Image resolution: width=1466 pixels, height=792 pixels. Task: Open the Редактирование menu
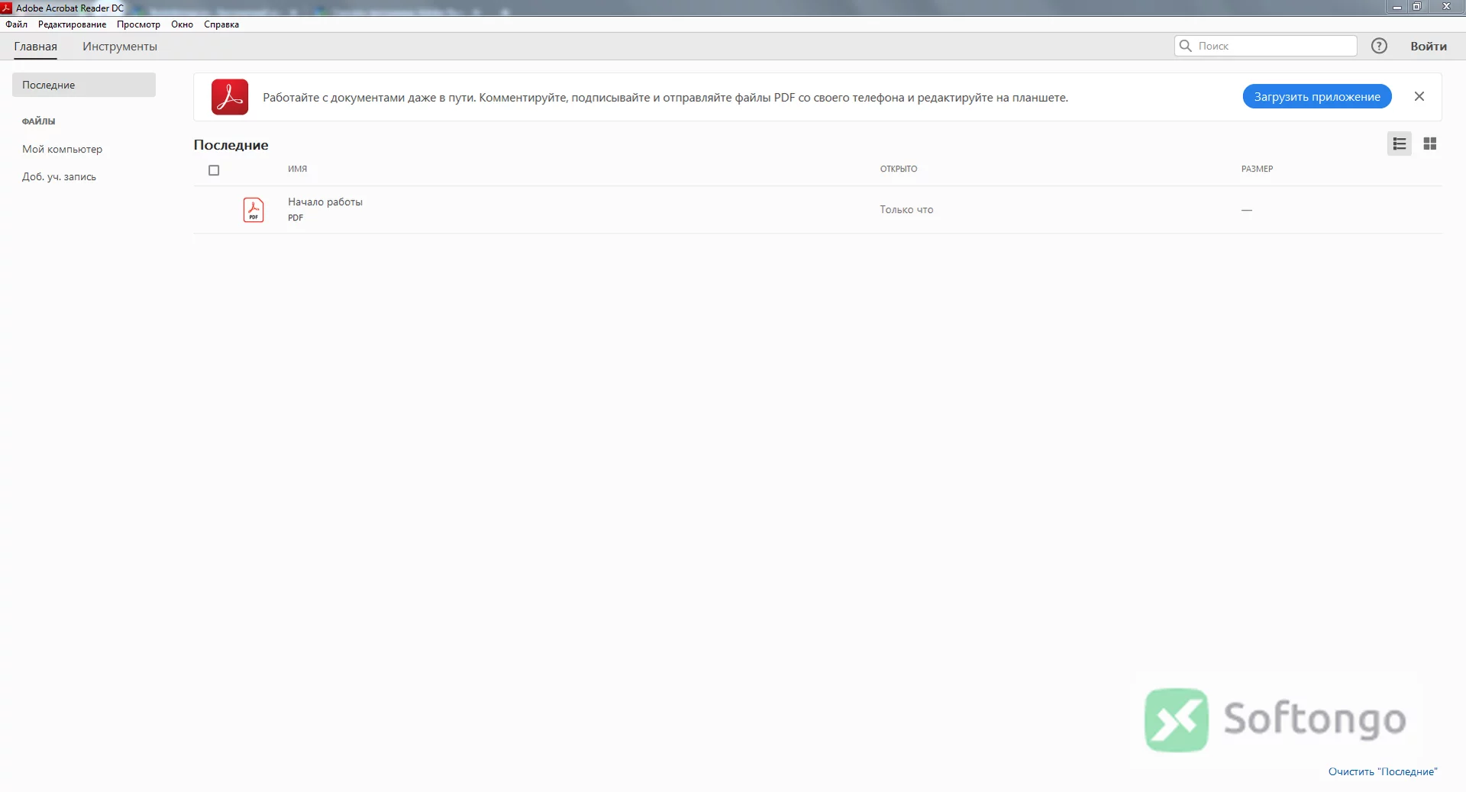click(72, 24)
